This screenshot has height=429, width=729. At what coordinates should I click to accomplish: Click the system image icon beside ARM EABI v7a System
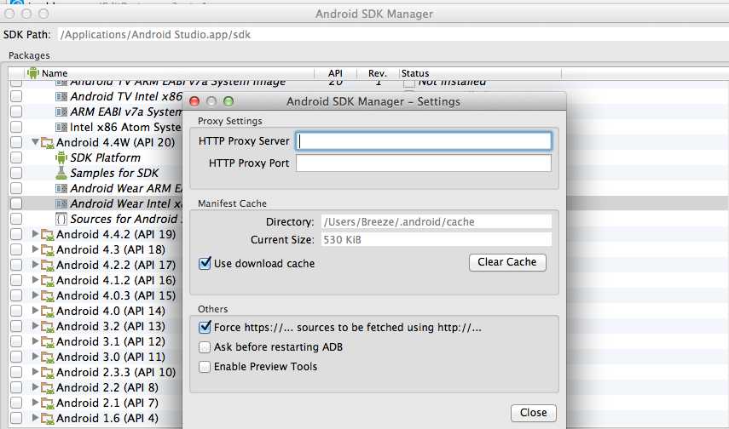tap(61, 112)
